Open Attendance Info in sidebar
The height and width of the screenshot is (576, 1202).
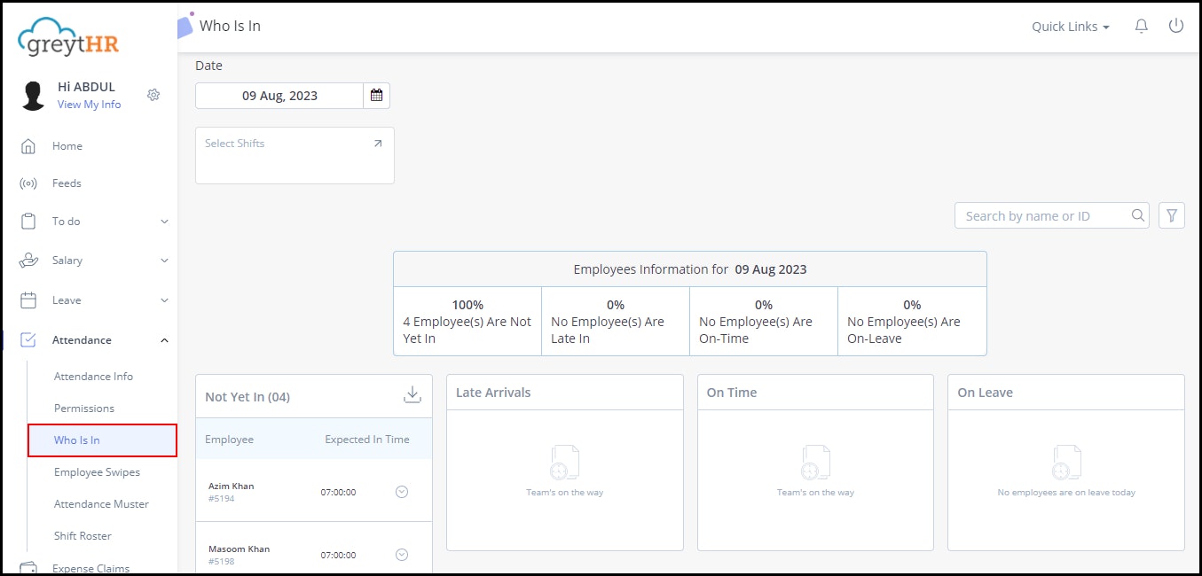93,377
